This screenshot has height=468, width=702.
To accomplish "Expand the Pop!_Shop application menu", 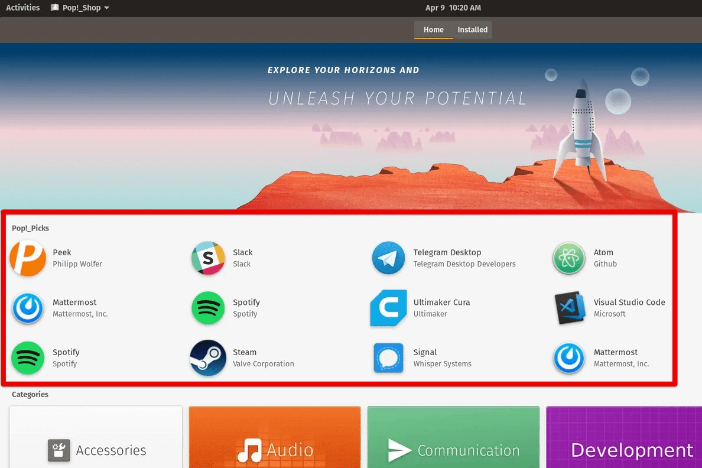I will tap(80, 8).
